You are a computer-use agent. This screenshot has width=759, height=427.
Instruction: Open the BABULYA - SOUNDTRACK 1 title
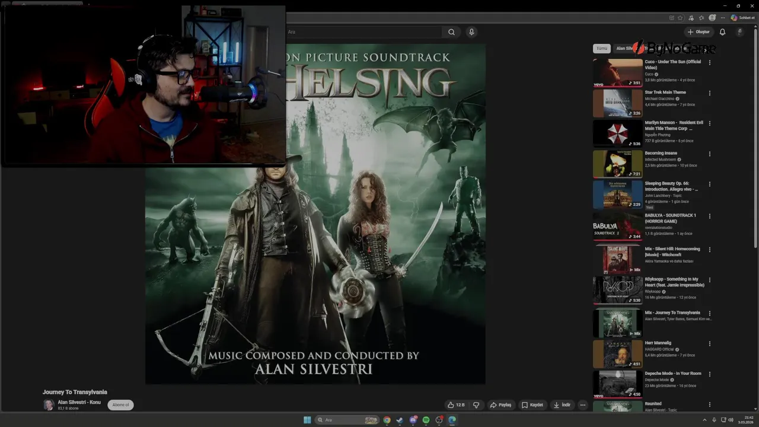pyautogui.click(x=671, y=218)
